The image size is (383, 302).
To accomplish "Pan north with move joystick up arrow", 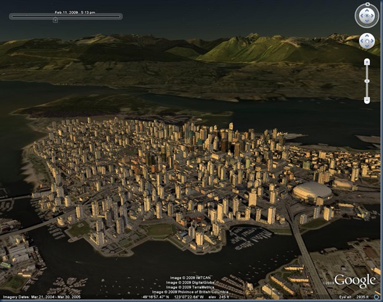I will 367,36.
